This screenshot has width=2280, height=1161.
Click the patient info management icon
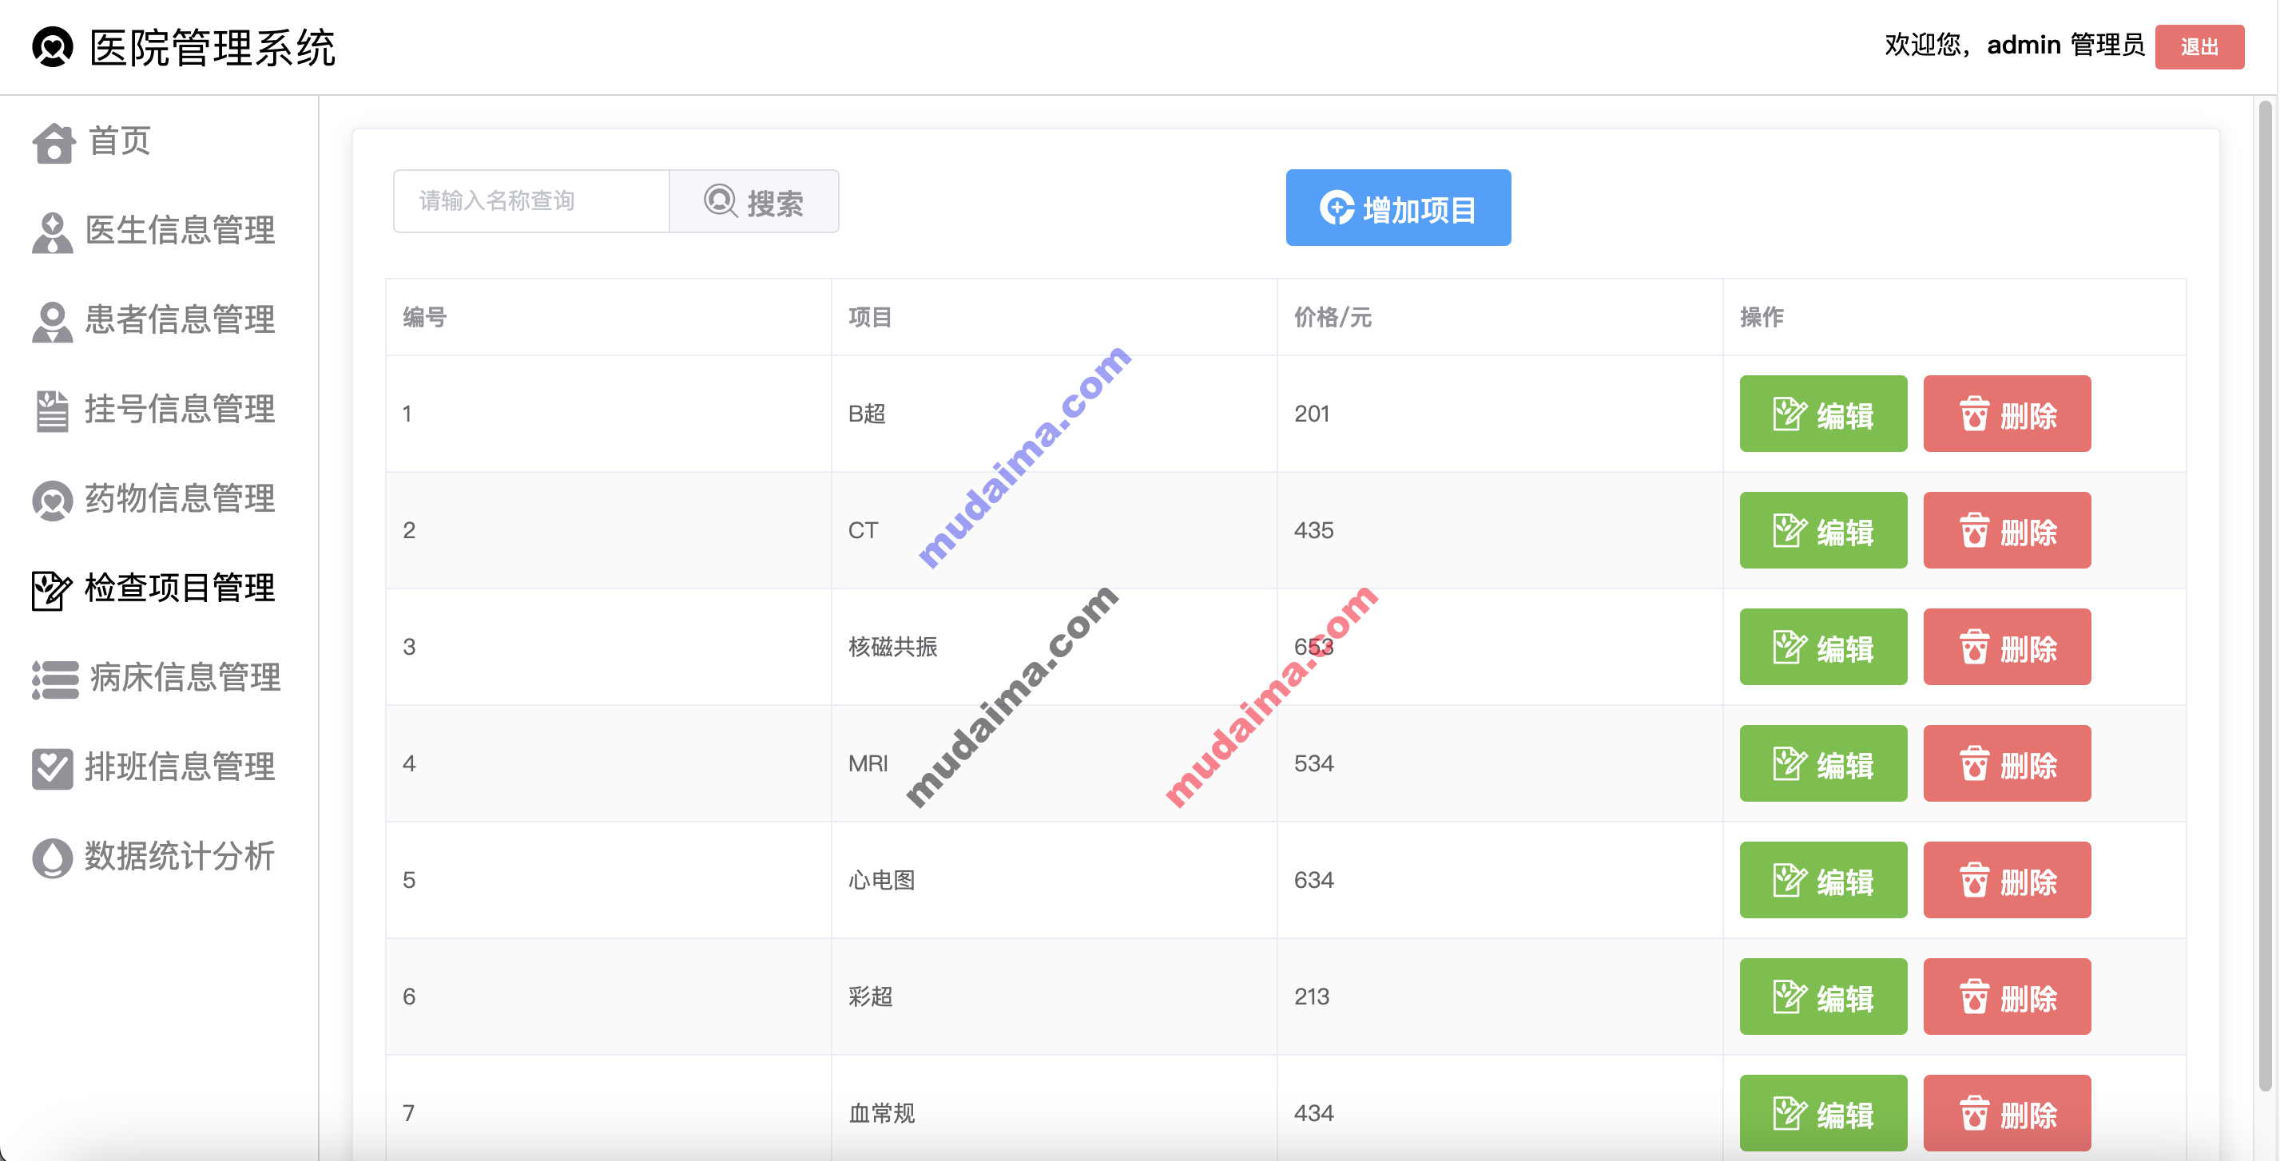point(52,321)
